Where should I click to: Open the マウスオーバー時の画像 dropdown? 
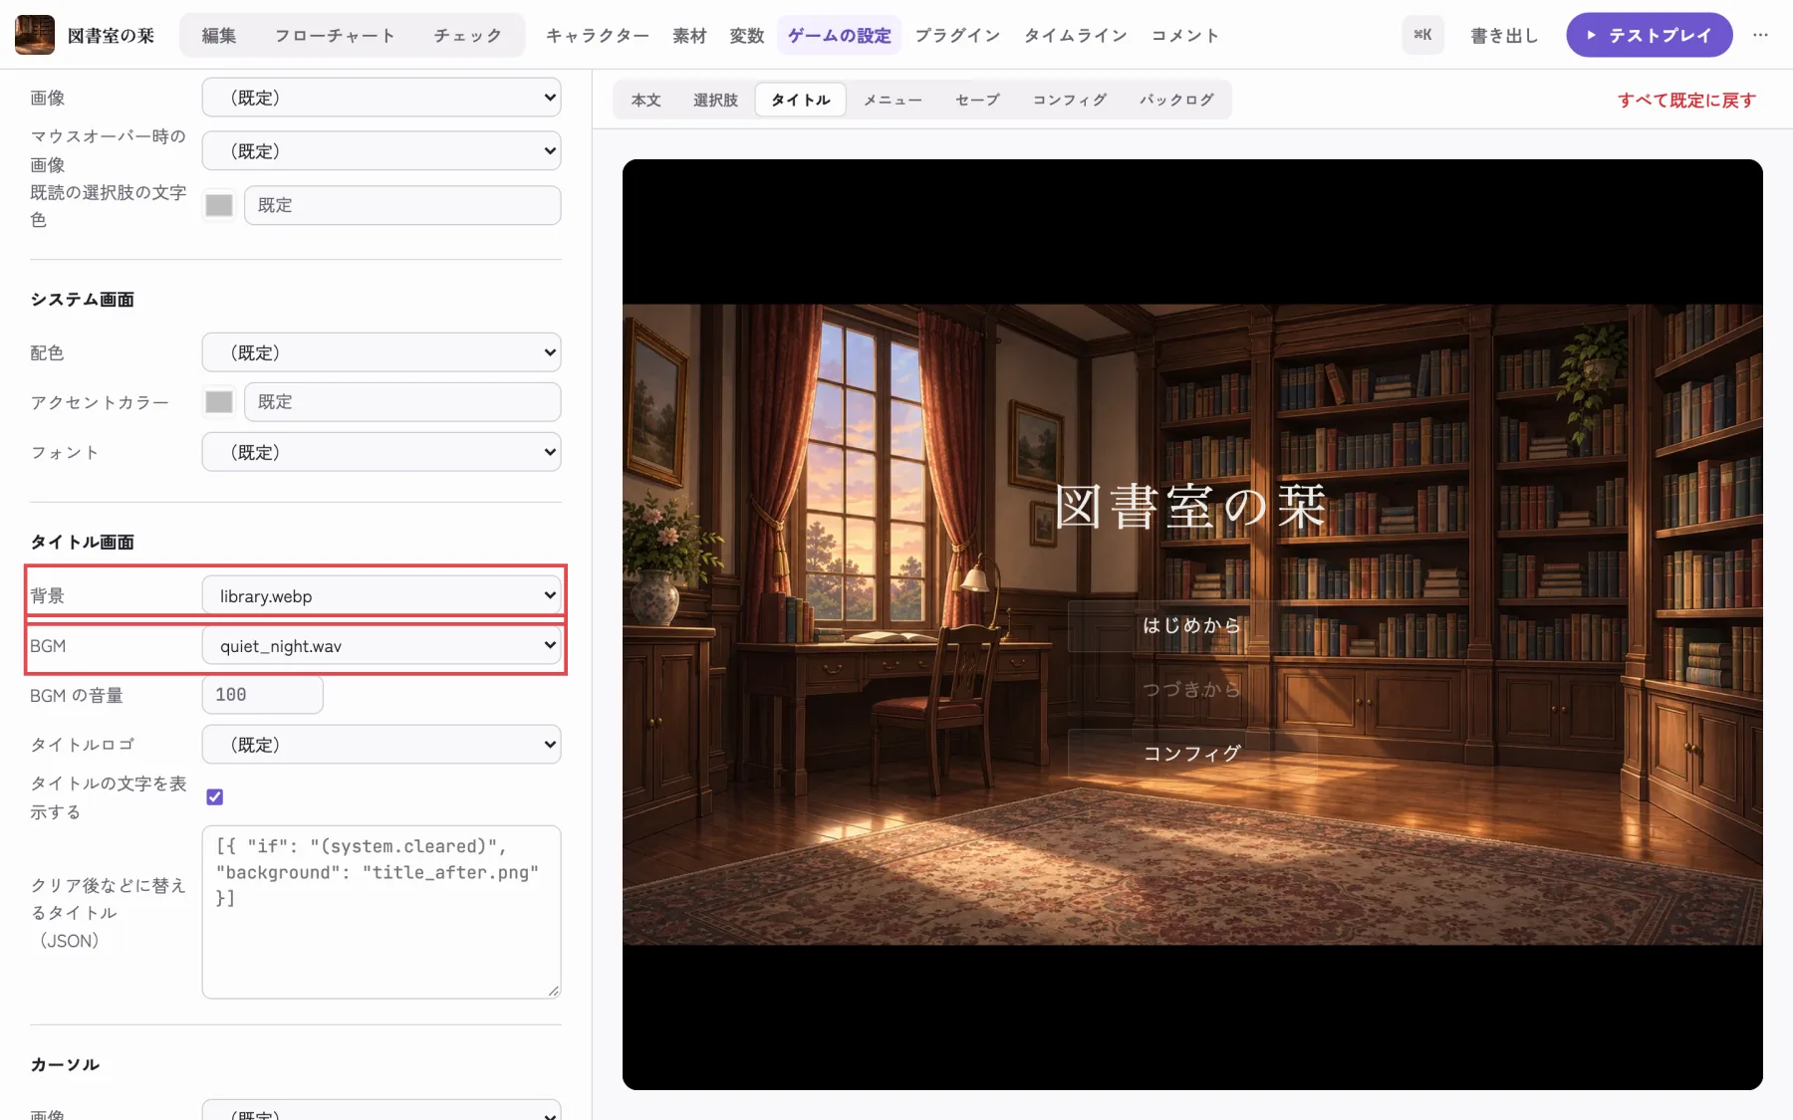382,151
